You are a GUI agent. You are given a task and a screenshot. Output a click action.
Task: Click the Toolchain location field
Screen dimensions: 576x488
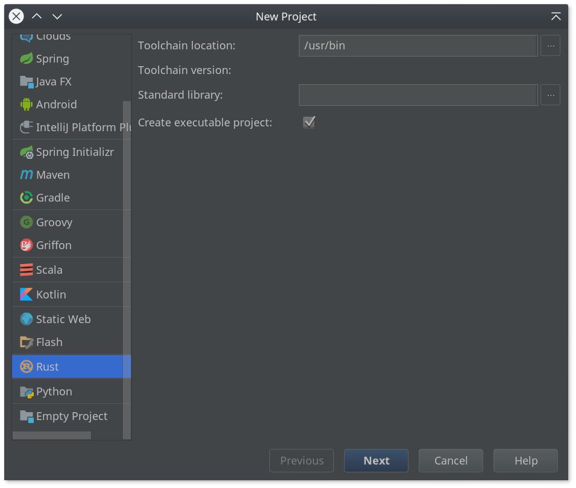click(418, 46)
